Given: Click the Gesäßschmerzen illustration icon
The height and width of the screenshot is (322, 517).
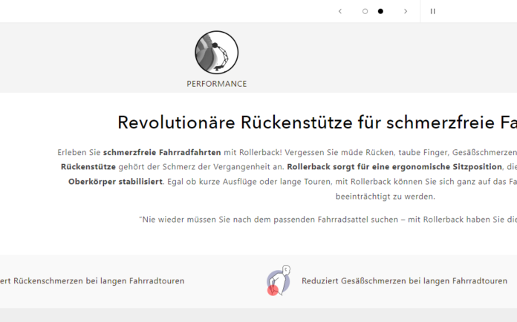Looking at the screenshot, I should tap(279, 280).
